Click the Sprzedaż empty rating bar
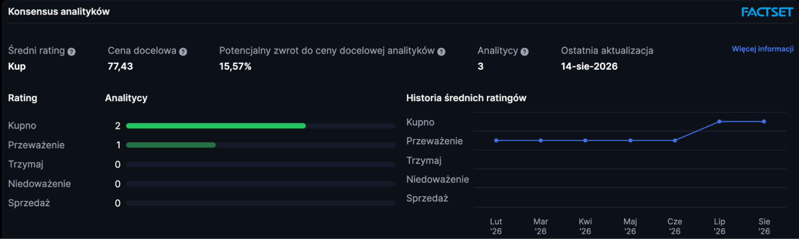Viewport: 799px width, 239px height. pyautogui.click(x=261, y=203)
